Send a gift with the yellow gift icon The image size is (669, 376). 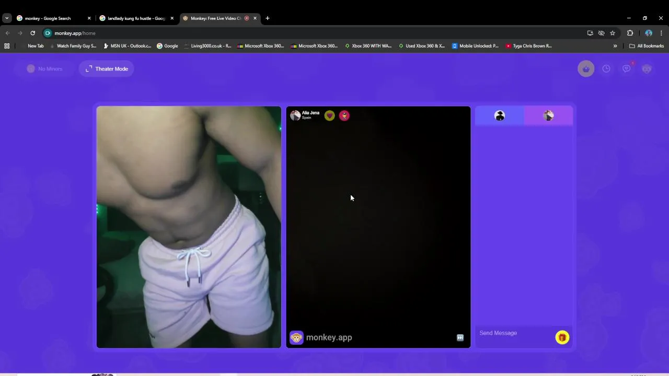[x=562, y=337]
